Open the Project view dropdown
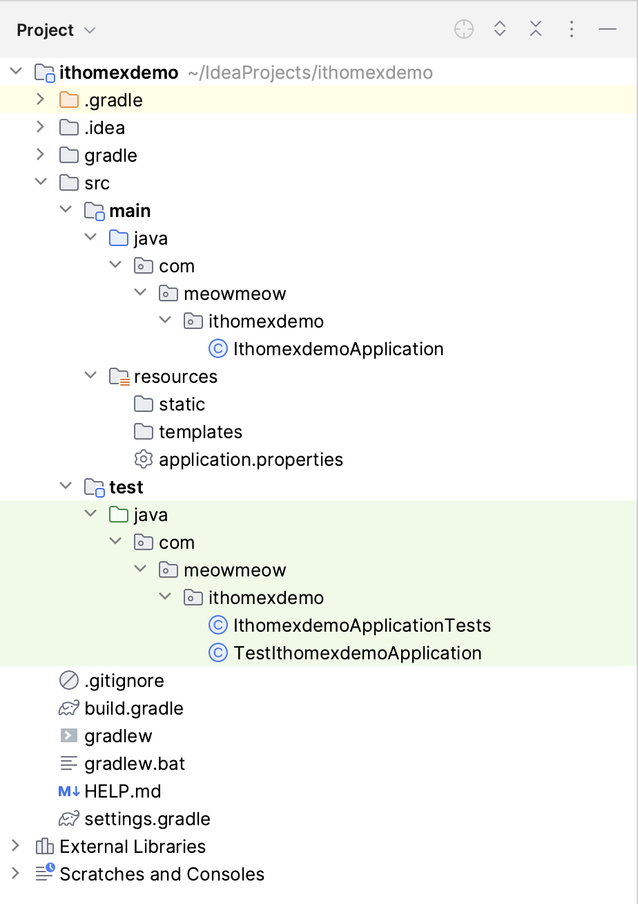This screenshot has width=638, height=904. pos(90,30)
